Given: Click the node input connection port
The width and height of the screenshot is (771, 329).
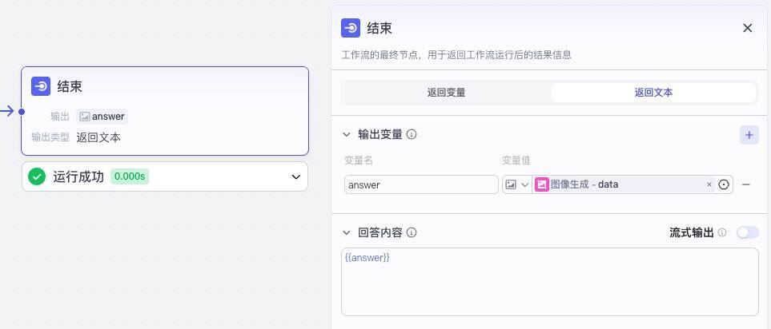Looking at the screenshot, I should (21, 112).
